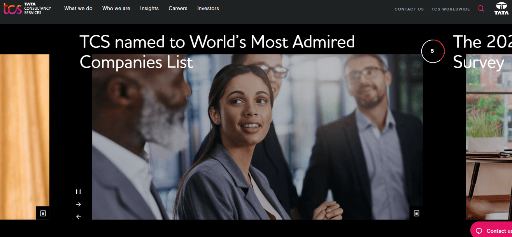Click the TCS logo in header
Screen dimensions: 512x237
pos(27,8)
